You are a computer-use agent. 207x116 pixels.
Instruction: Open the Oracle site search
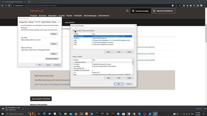[127, 11]
